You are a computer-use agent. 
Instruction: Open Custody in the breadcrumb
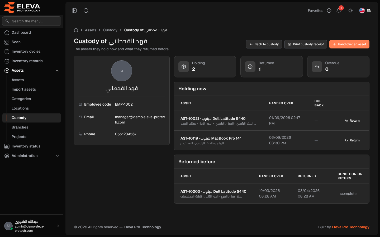click(110, 30)
